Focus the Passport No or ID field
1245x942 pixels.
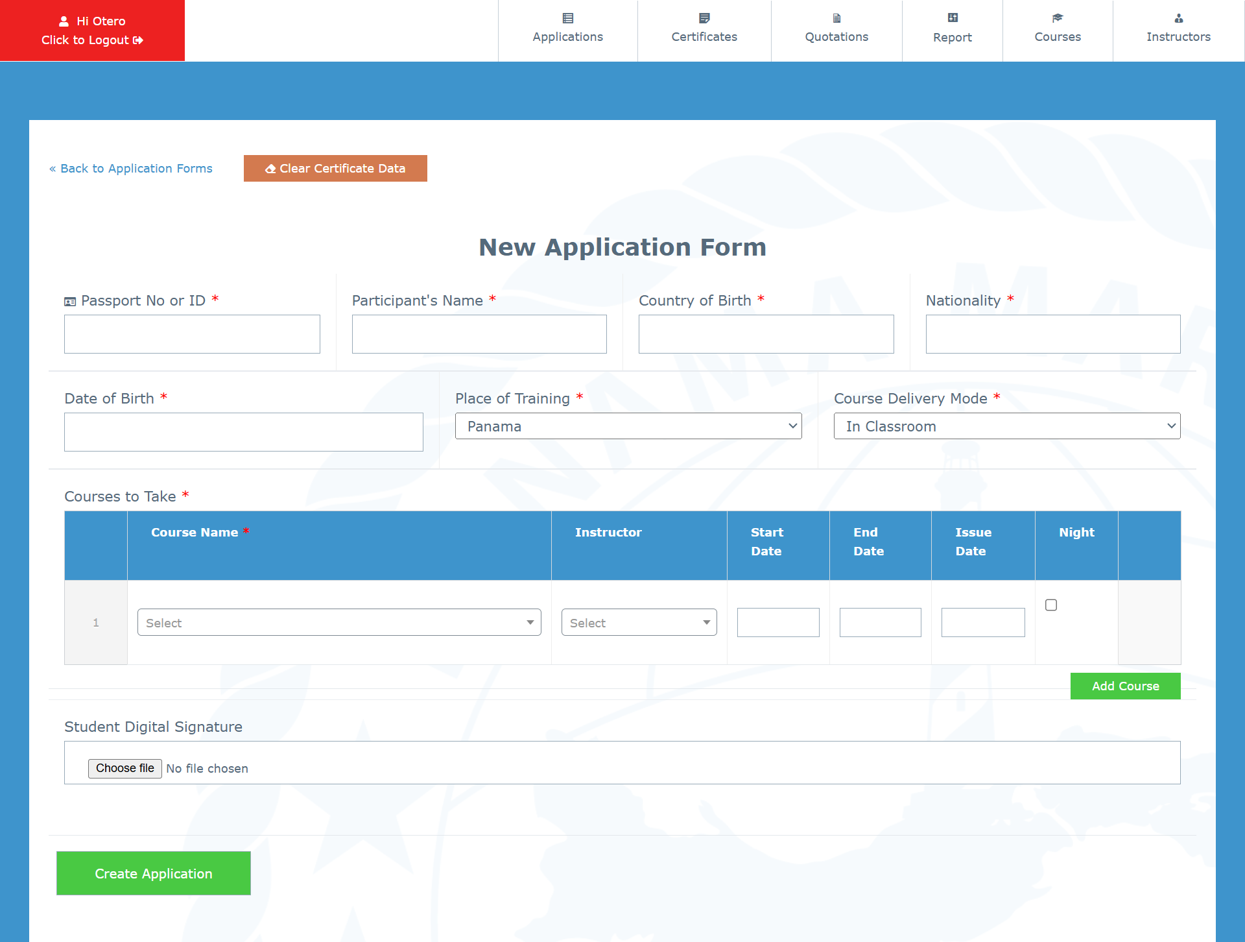coord(192,334)
